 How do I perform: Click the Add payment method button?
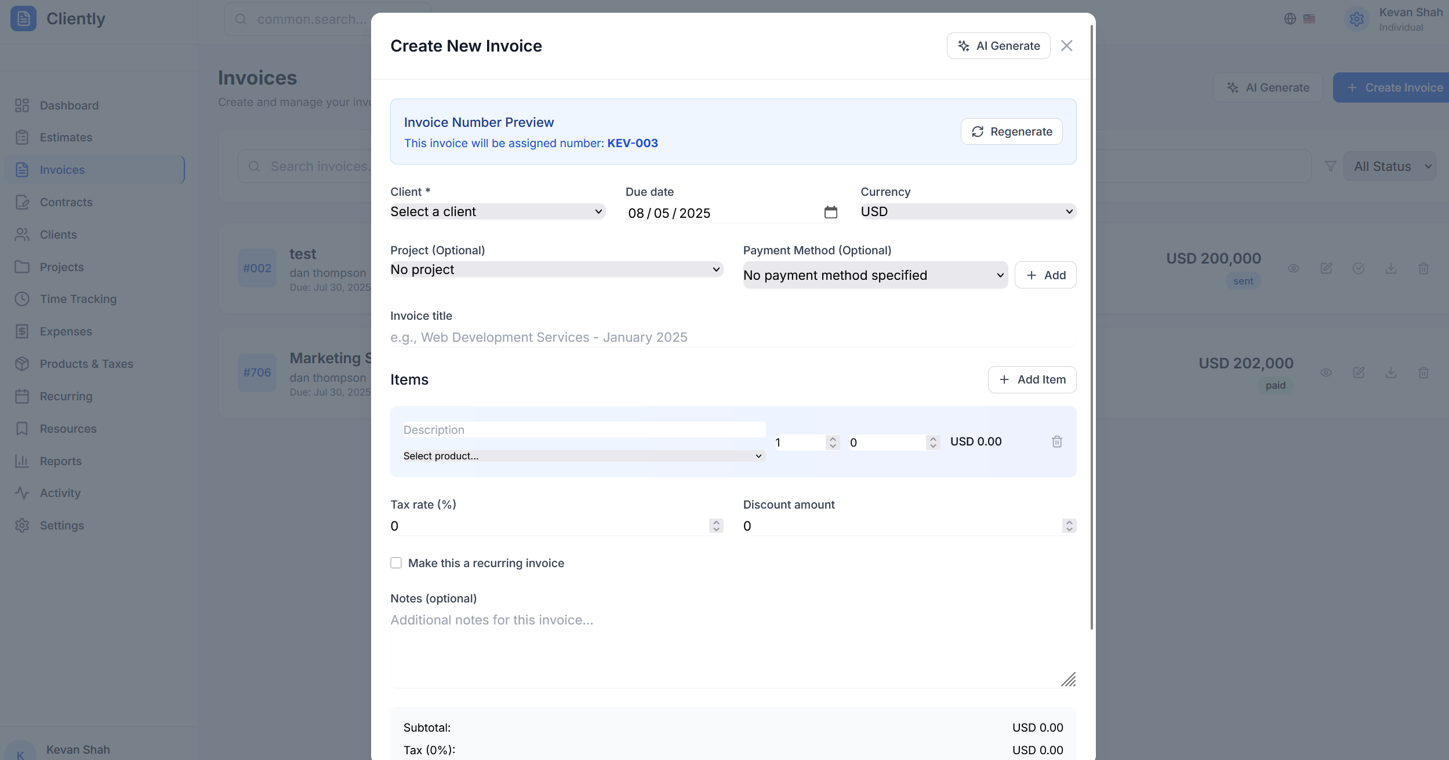click(x=1045, y=275)
